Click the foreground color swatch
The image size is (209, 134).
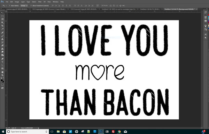(2, 80)
